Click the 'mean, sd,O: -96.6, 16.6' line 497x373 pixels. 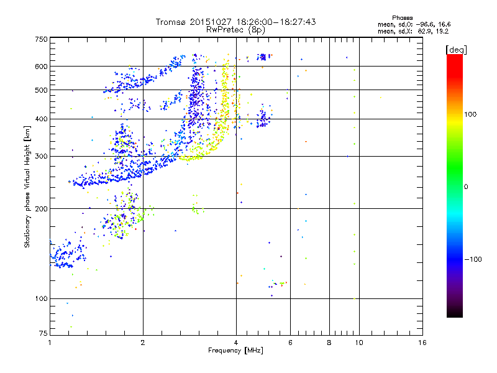coord(414,24)
